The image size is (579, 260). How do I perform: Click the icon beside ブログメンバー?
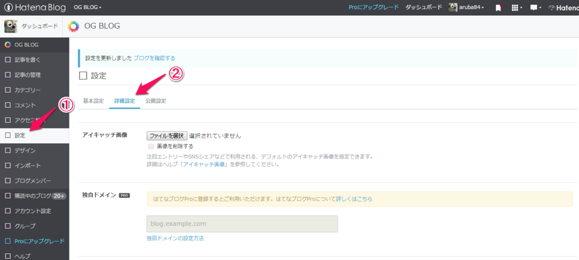7,181
